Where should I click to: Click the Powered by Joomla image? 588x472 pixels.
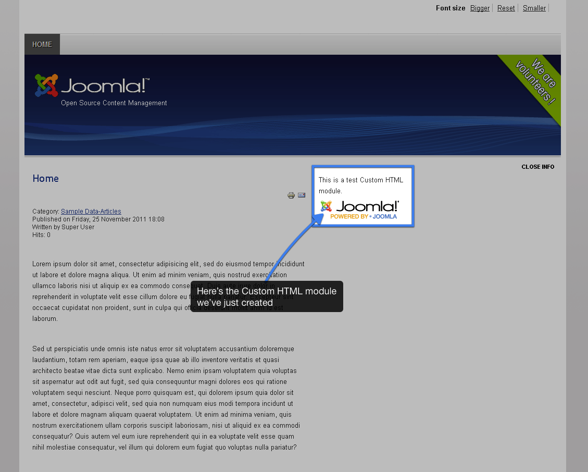pyautogui.click(x=360, y=210)
